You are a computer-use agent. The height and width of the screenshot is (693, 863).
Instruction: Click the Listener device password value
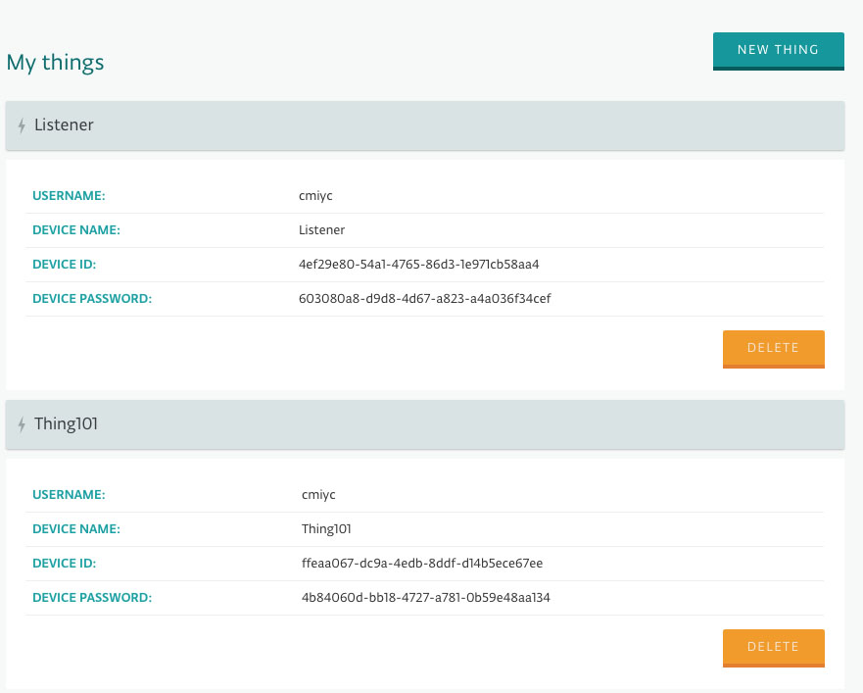click(424, 299)
